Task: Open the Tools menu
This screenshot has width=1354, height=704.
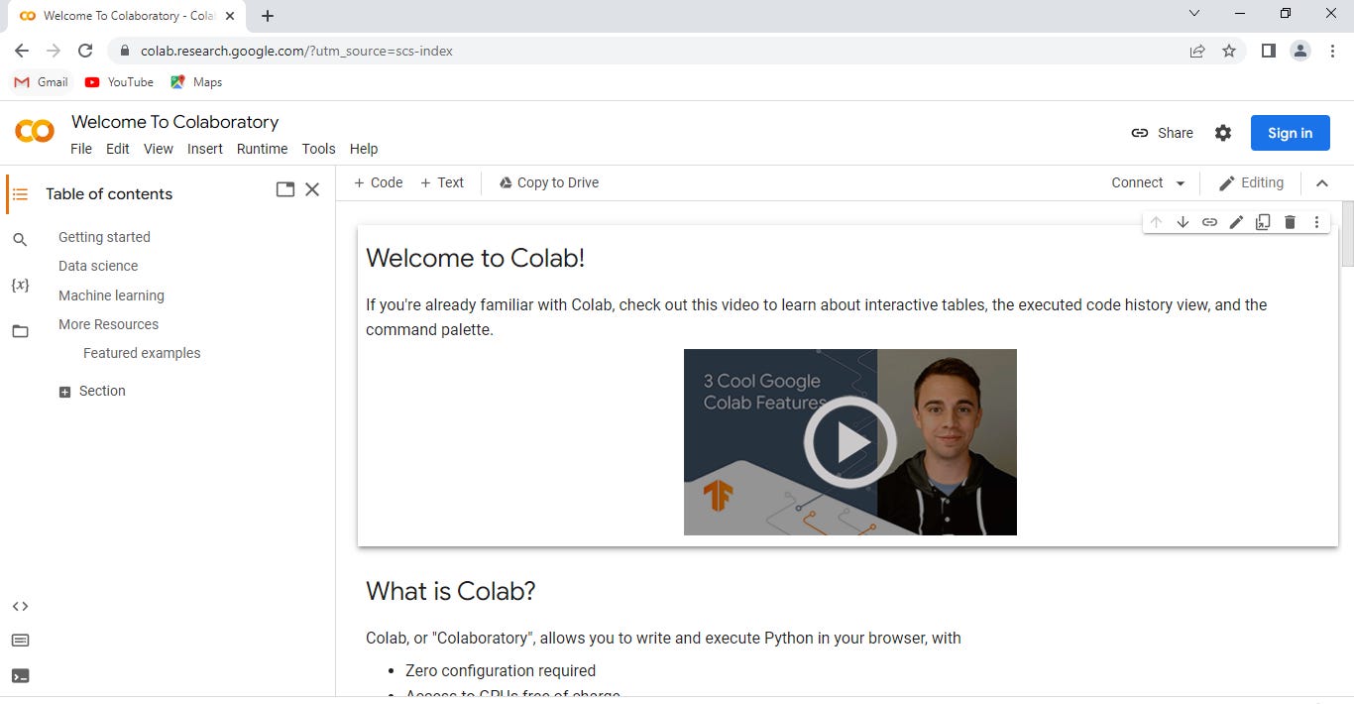Action: [x=318, y=149]
